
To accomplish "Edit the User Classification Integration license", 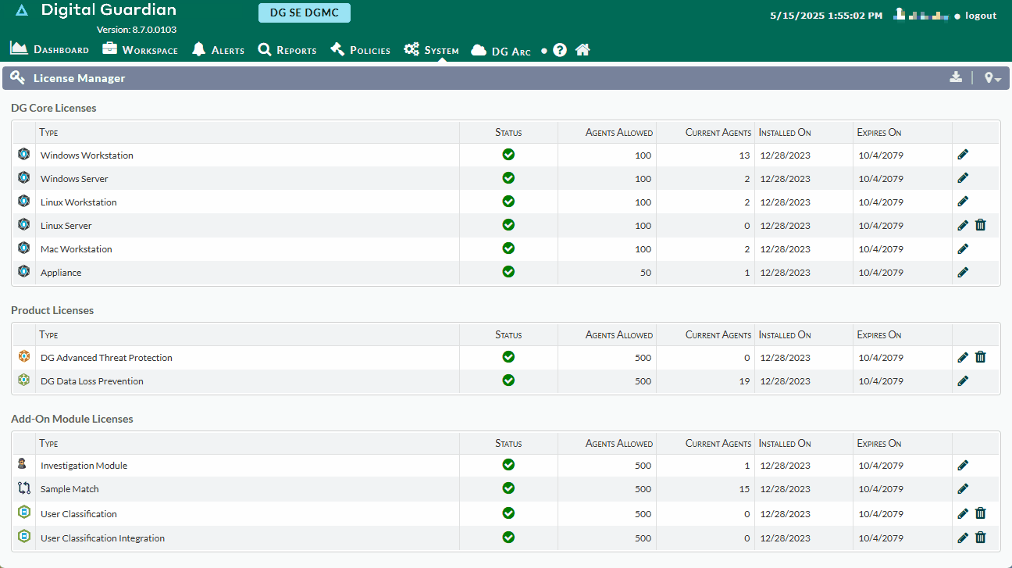I will point(962,538).
